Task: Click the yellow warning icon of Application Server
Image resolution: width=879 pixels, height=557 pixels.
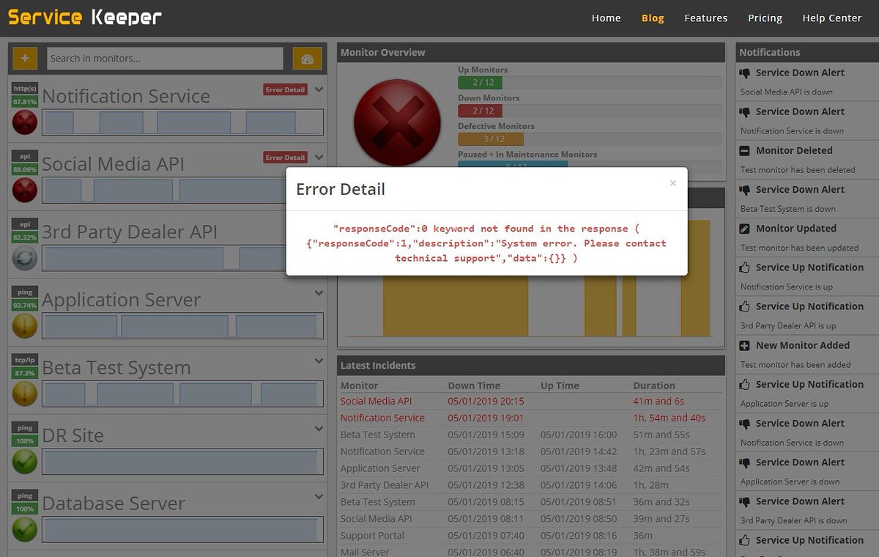Action: 25,325
